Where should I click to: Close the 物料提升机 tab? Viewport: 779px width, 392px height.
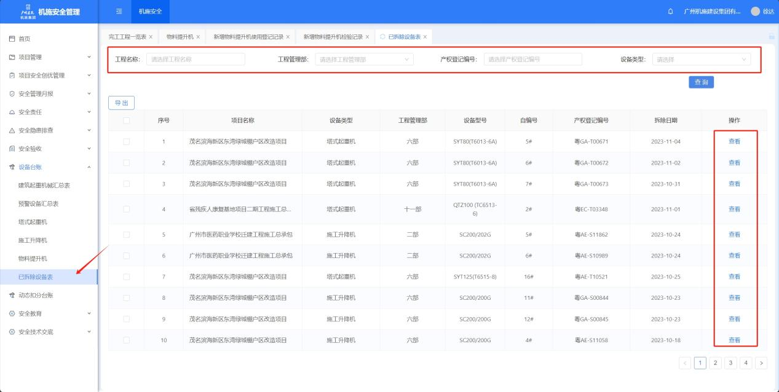(198, 37)
